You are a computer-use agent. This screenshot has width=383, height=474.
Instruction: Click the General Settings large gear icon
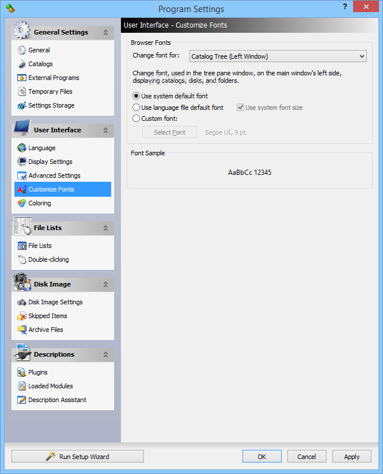pos(21,30)
